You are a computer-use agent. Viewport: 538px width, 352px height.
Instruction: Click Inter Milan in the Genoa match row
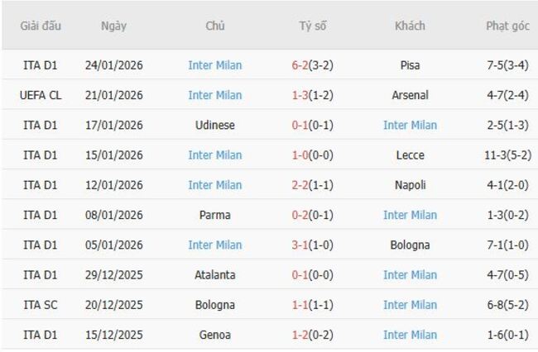[x=410, y=335]
